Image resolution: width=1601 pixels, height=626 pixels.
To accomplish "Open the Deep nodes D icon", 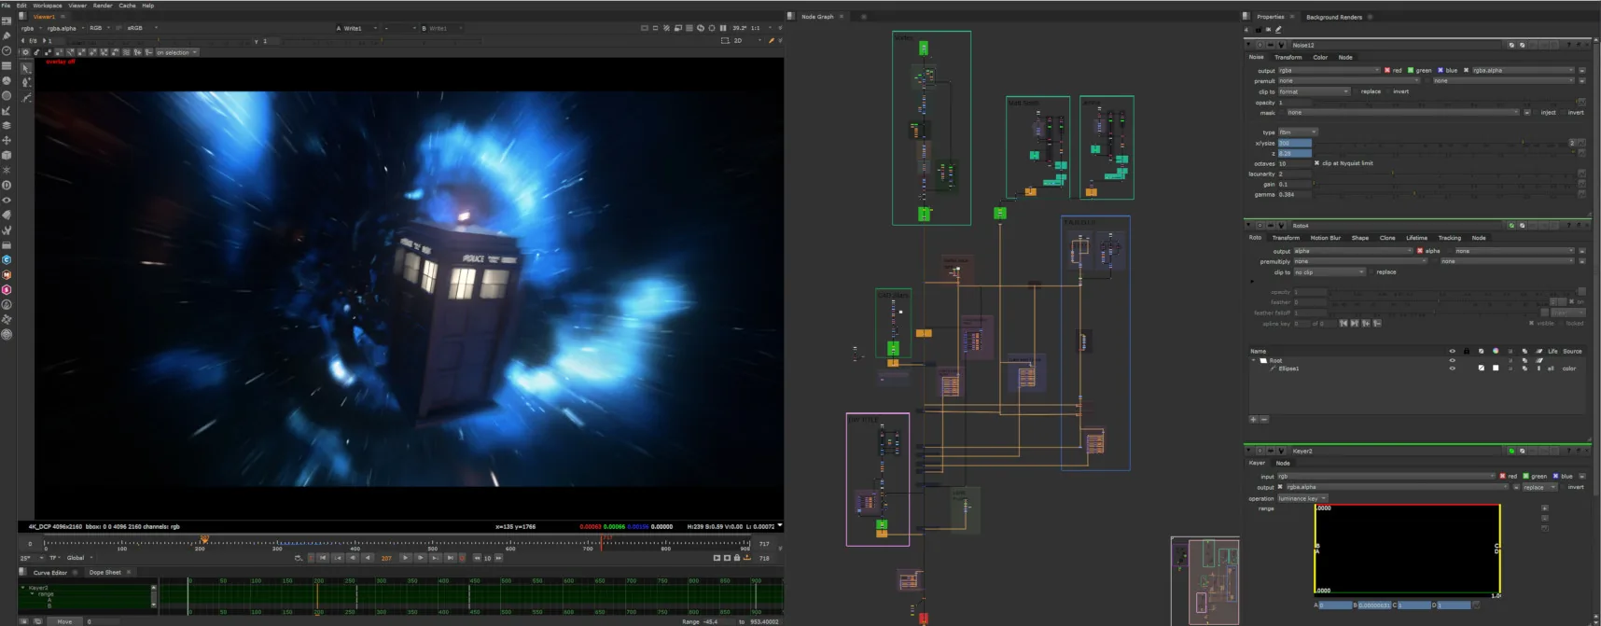I will coord(7,185).
